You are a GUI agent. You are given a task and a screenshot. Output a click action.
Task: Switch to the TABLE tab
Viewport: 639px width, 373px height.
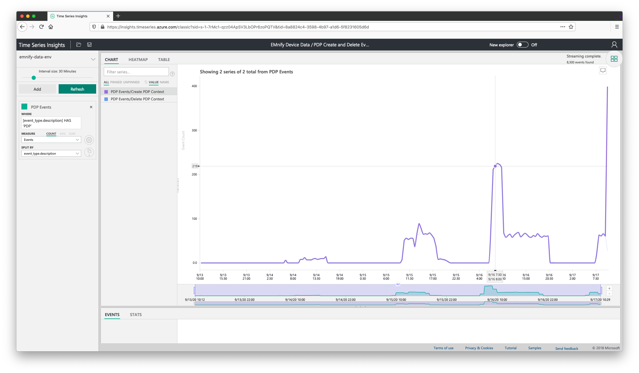point(164,60)
